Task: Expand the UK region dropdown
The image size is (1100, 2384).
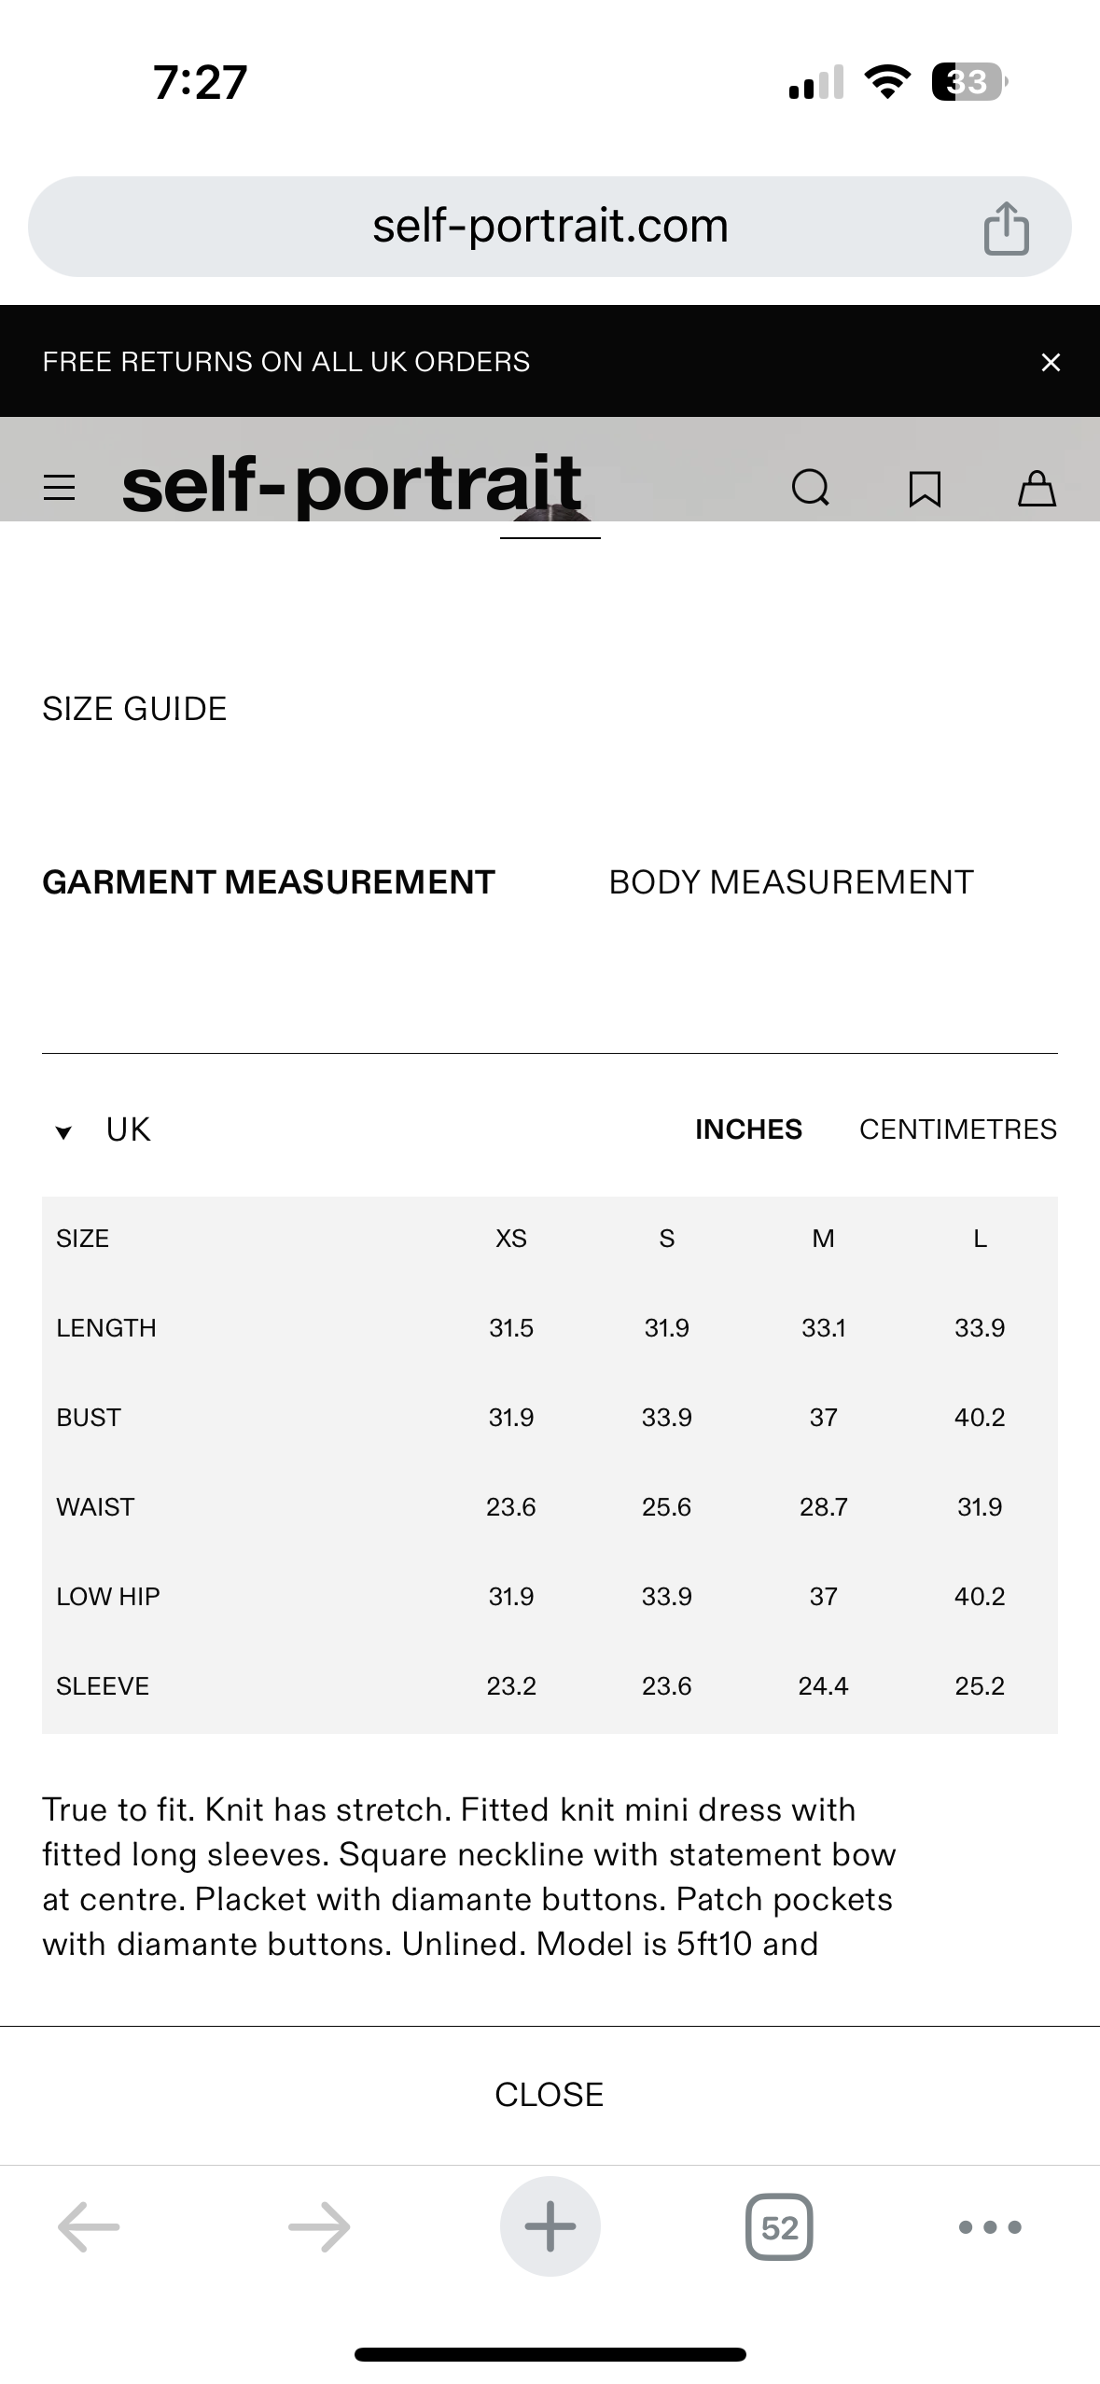Action: pos(128,1130)
